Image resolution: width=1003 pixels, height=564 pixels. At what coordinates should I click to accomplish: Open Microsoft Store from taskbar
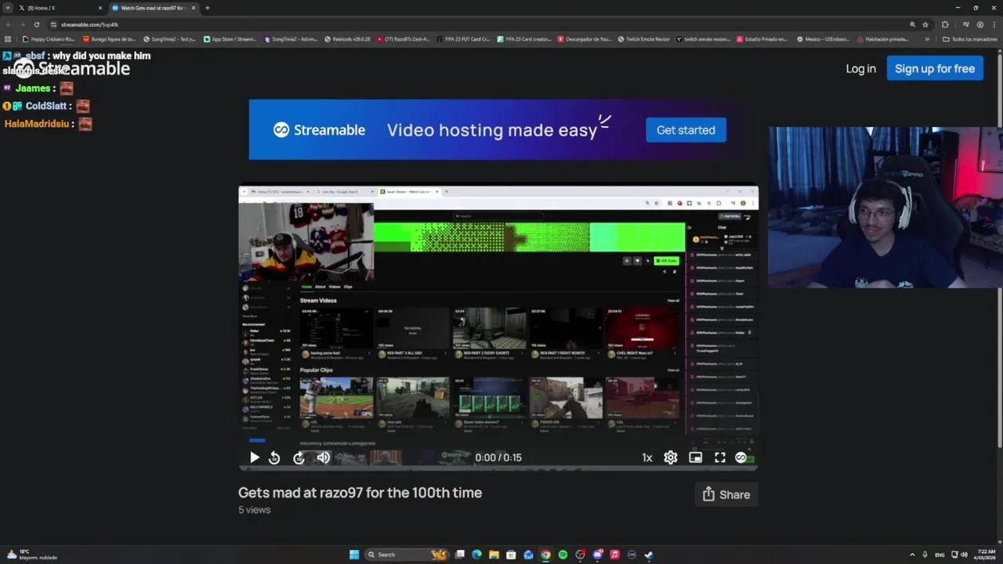click(x=511, y=555)
